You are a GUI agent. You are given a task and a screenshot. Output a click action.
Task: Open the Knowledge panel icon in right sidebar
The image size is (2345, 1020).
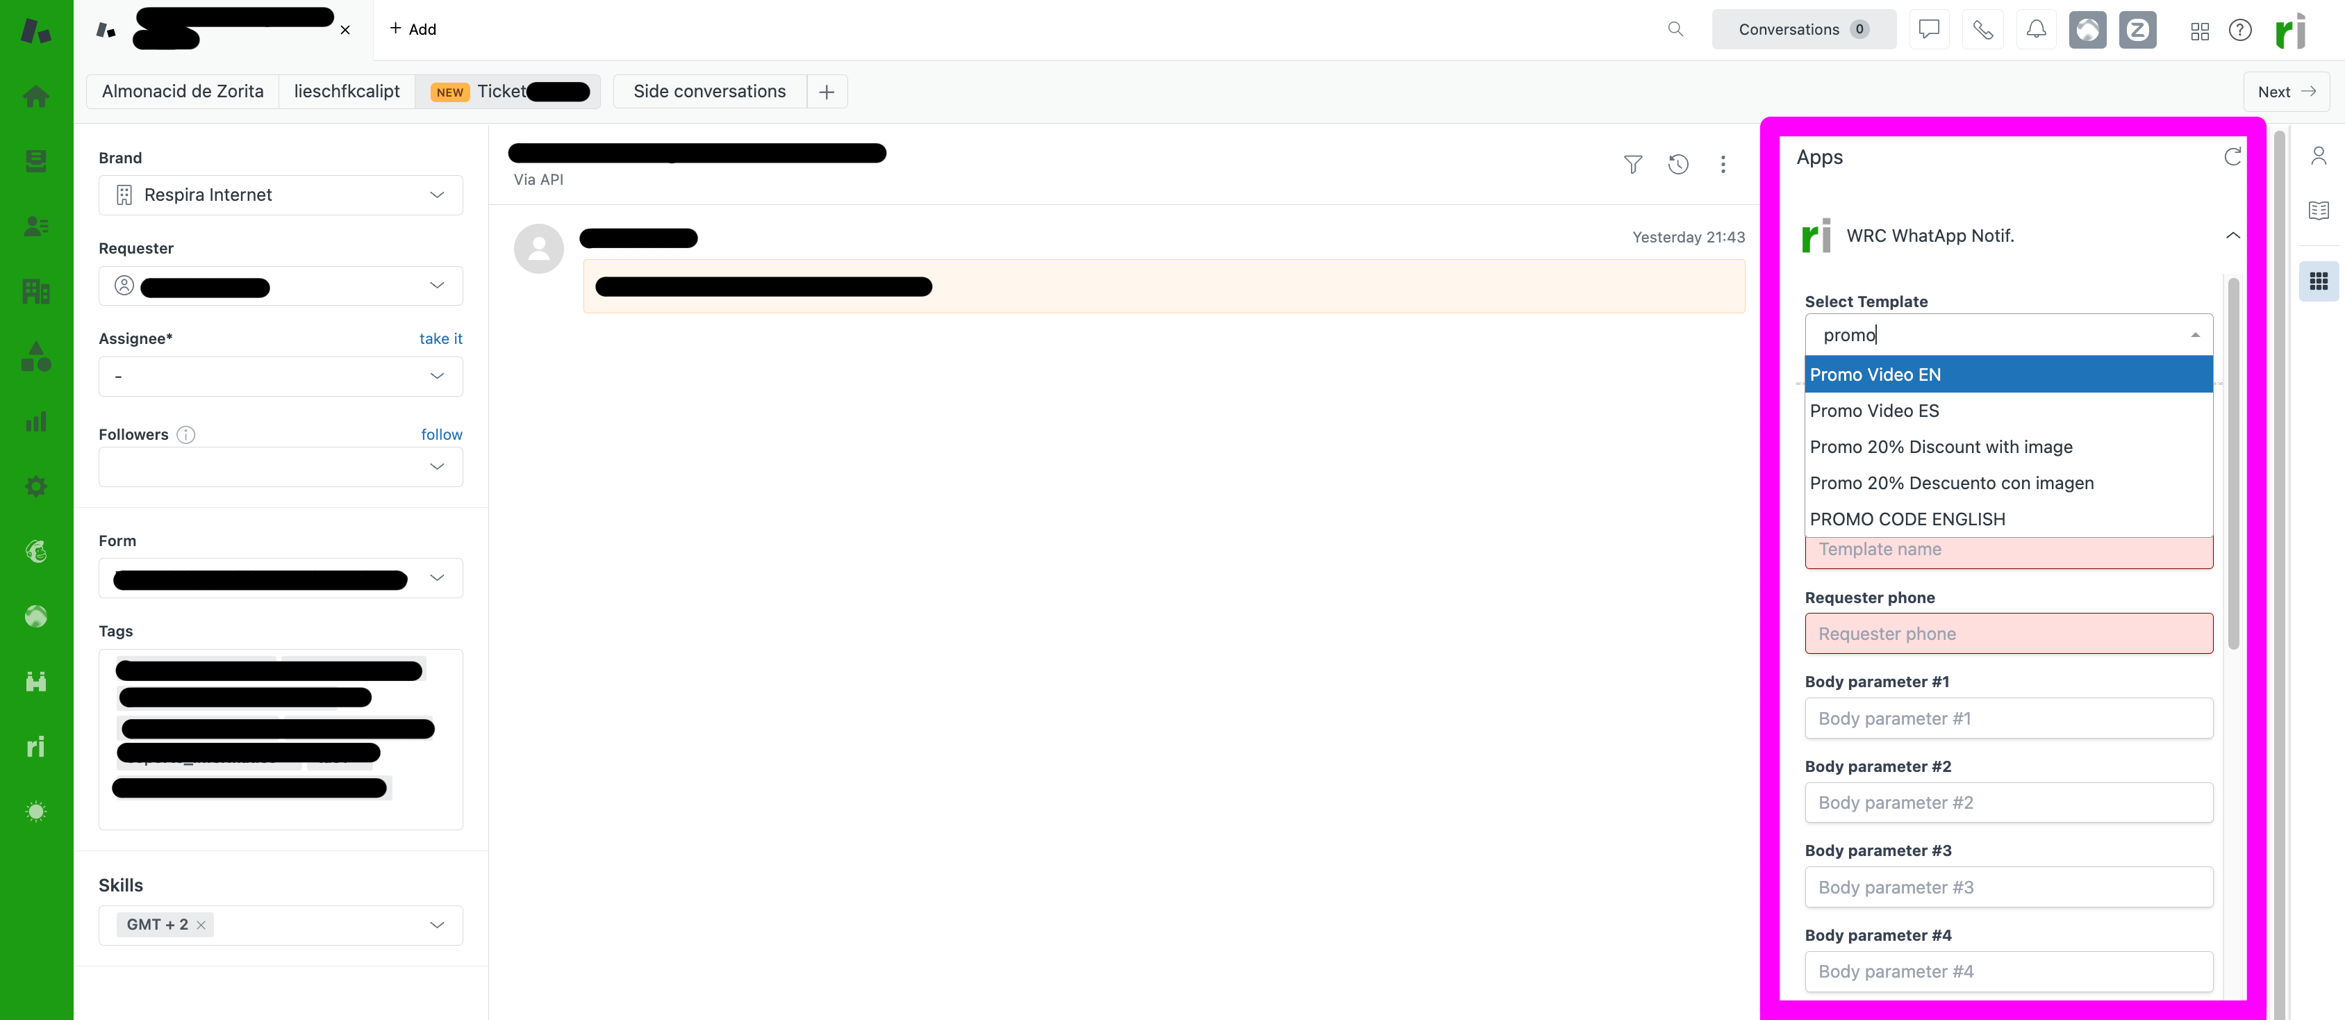click(x=2319, y=211)
